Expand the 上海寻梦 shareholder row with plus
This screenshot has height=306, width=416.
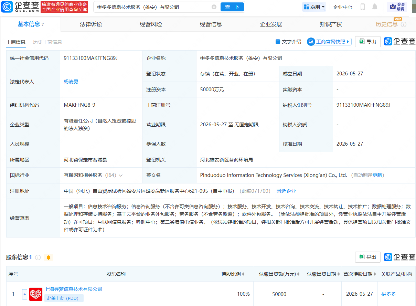[25, 294]
